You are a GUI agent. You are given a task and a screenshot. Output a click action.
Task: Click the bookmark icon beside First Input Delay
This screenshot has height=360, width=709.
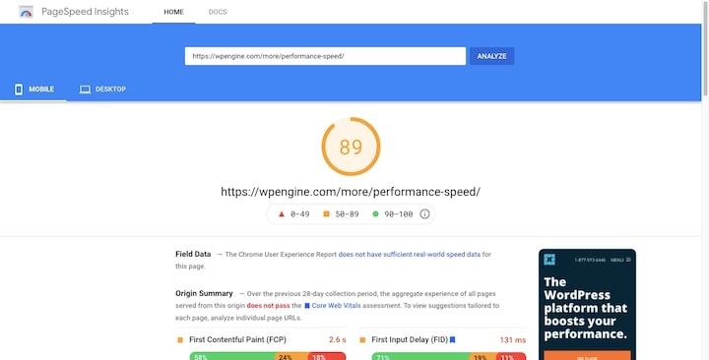[x=453, y=339]
